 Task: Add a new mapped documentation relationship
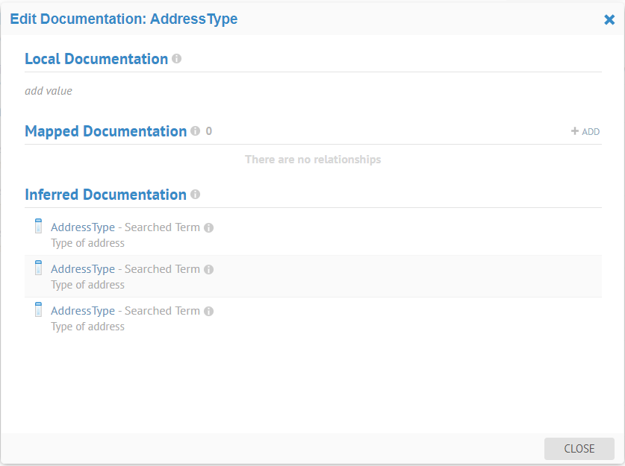[585, 131]
